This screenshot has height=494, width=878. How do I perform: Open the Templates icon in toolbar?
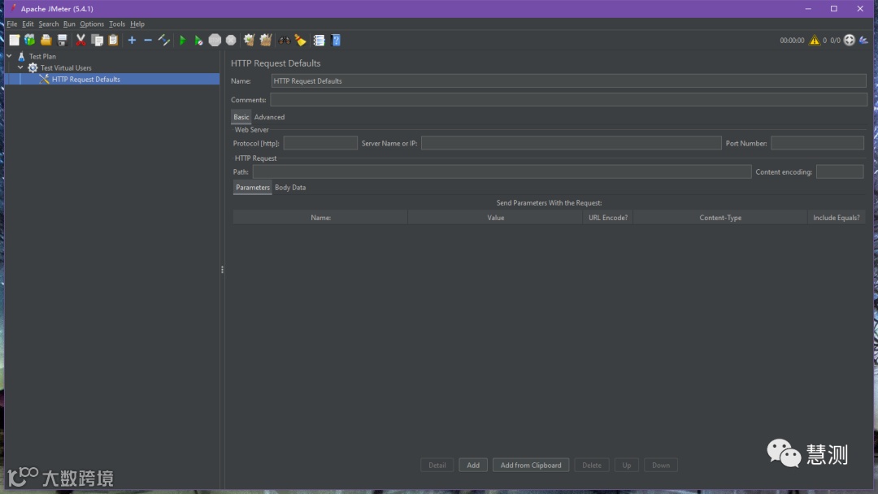point(30,40)
